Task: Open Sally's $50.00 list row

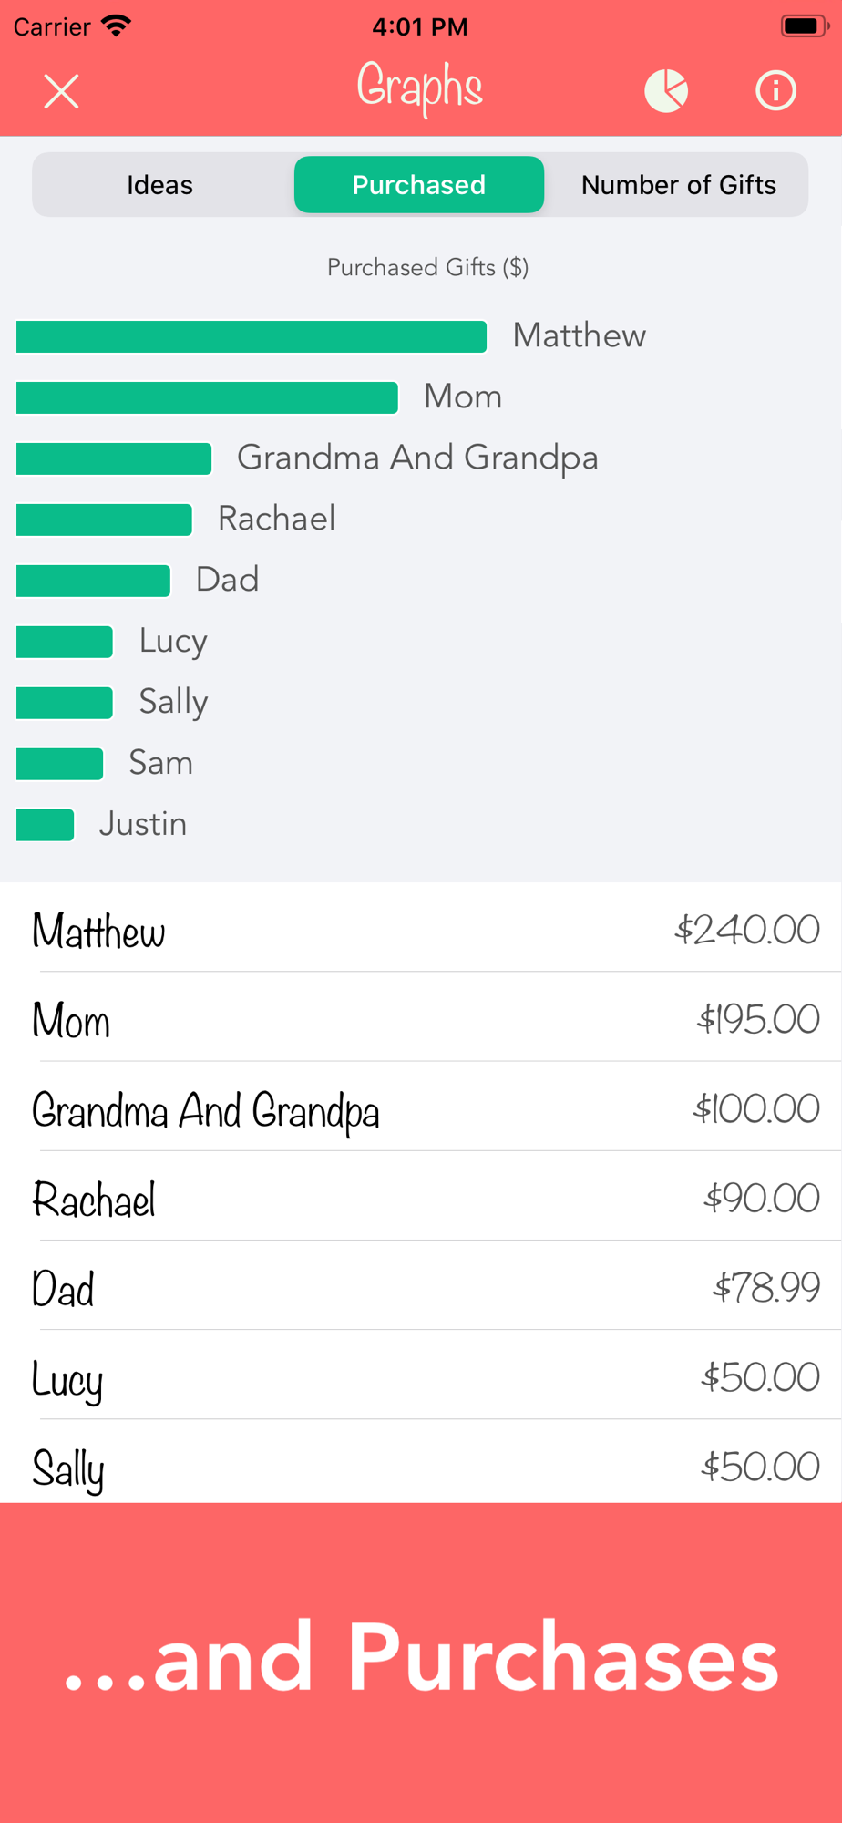Action: click(x=421, y=1464)
